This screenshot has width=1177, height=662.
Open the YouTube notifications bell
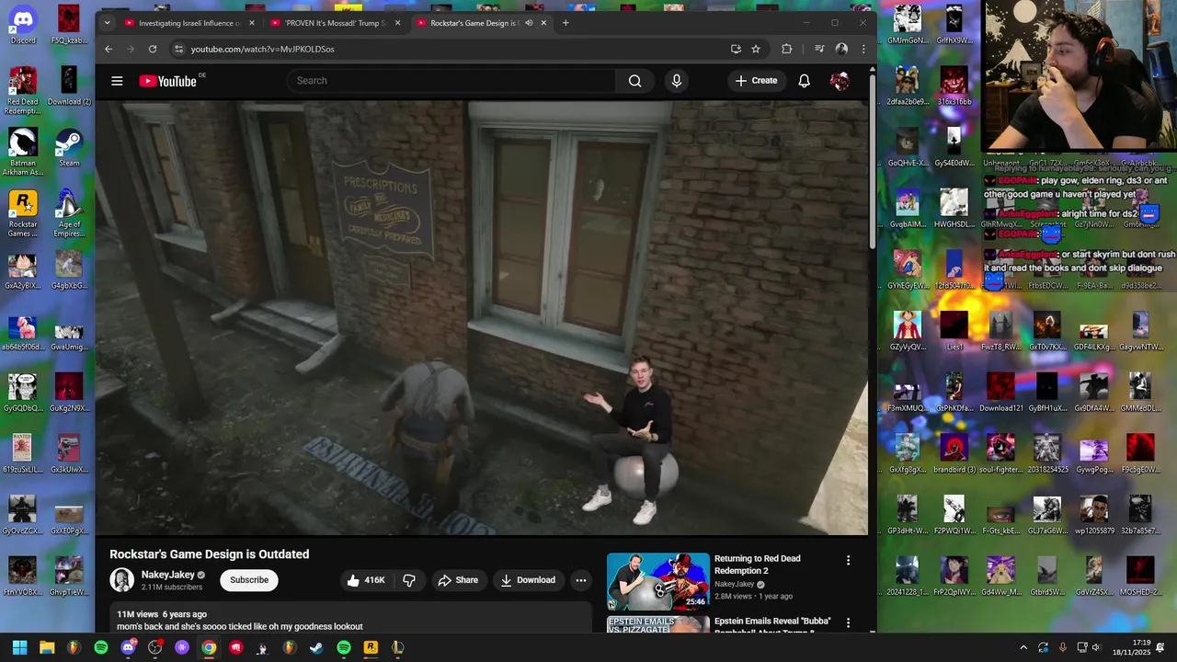(804, 81)
